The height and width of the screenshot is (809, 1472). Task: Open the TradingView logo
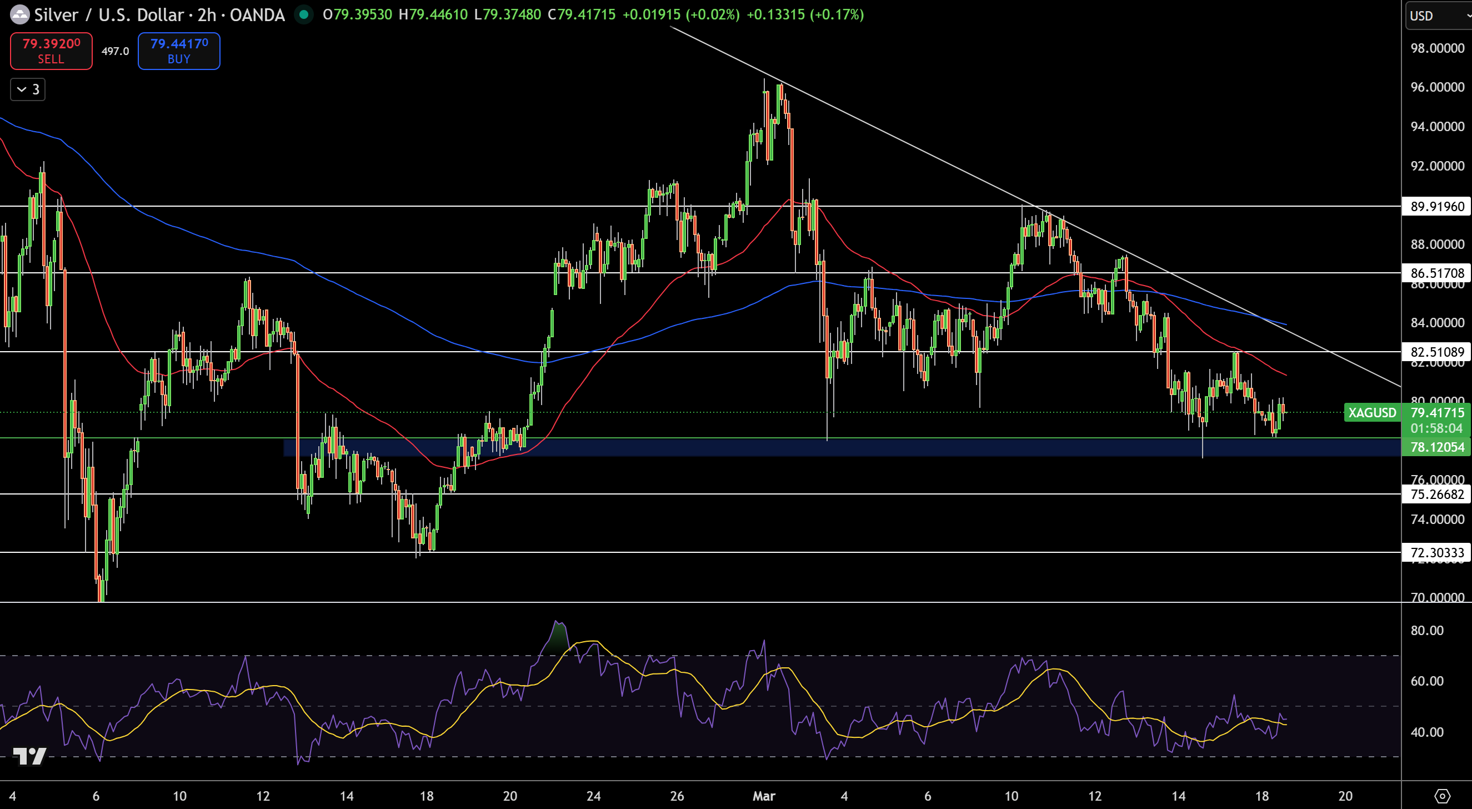coord(29,756)
